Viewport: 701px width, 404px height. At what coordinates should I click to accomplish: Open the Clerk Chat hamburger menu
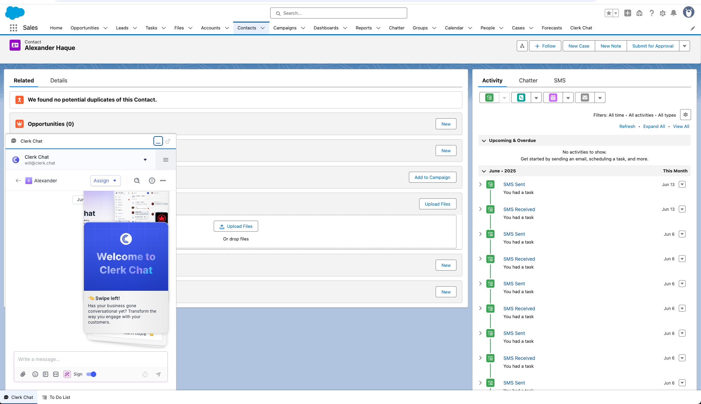coord(166,160)
